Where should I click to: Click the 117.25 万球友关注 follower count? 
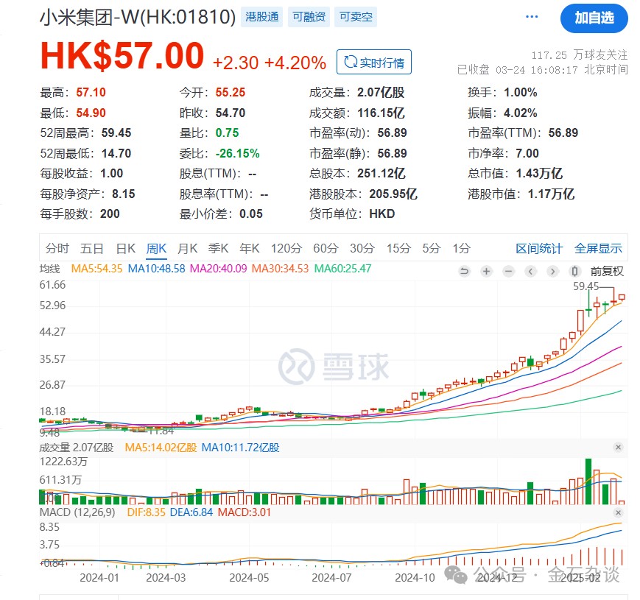click(580, 55)
